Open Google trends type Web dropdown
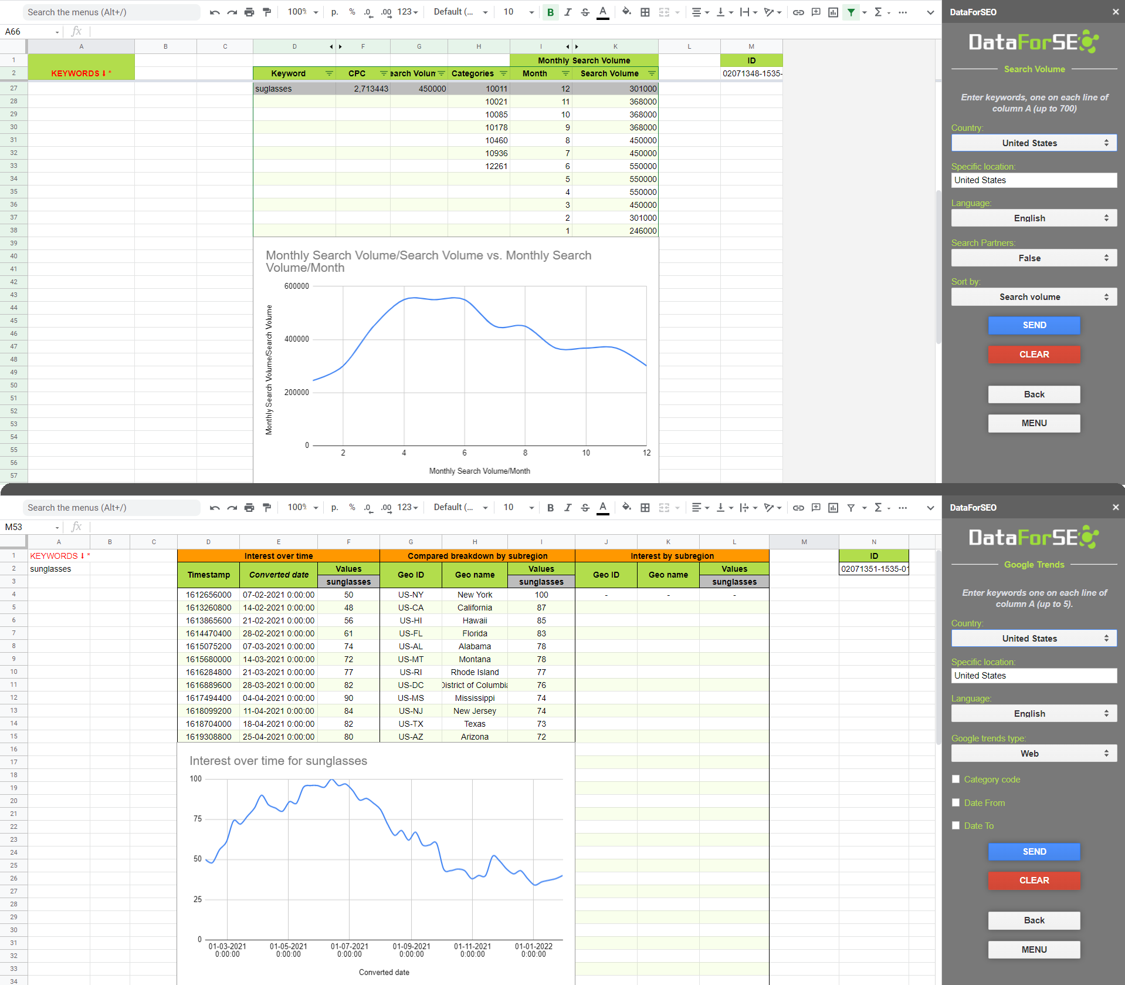This screenshot has height=985, width=1125. click(1033, 754)
